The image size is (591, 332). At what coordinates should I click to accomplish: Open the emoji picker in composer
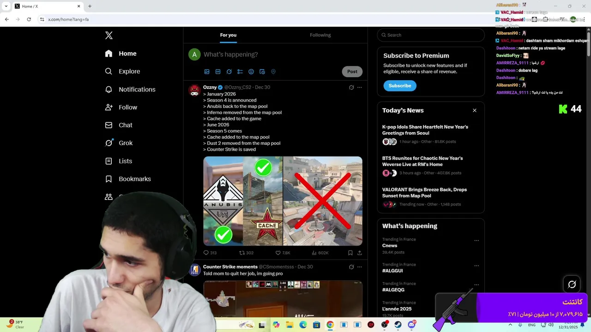coord(251,71)
